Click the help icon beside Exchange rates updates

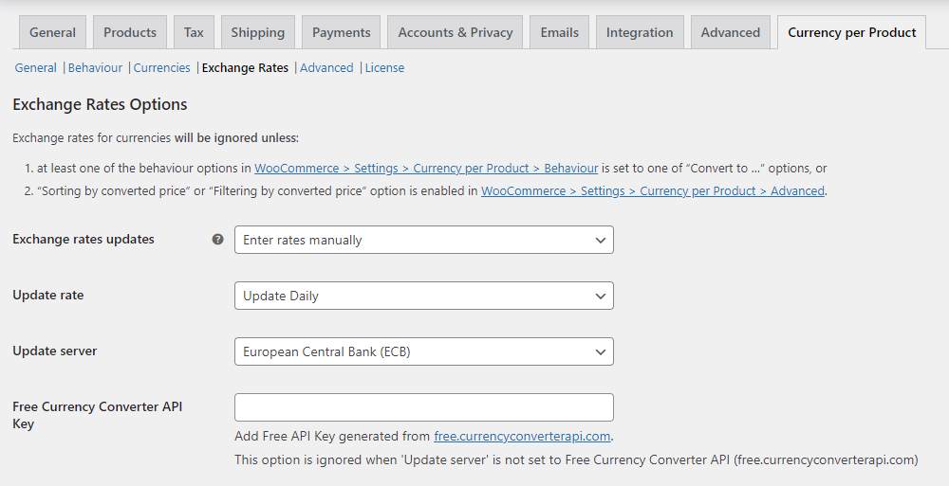click(217, 240)
